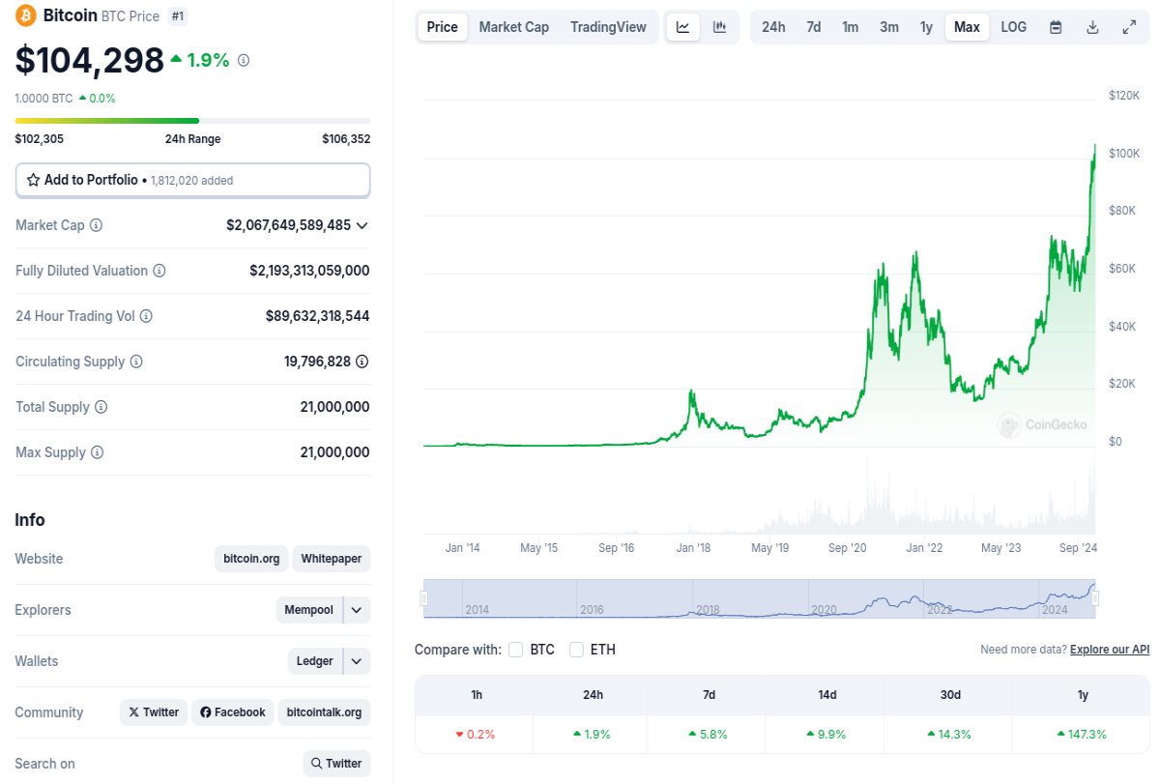Select the 7d time range
The height and width of the screenshot is (784, 1160).
click(x=814, y=27)
